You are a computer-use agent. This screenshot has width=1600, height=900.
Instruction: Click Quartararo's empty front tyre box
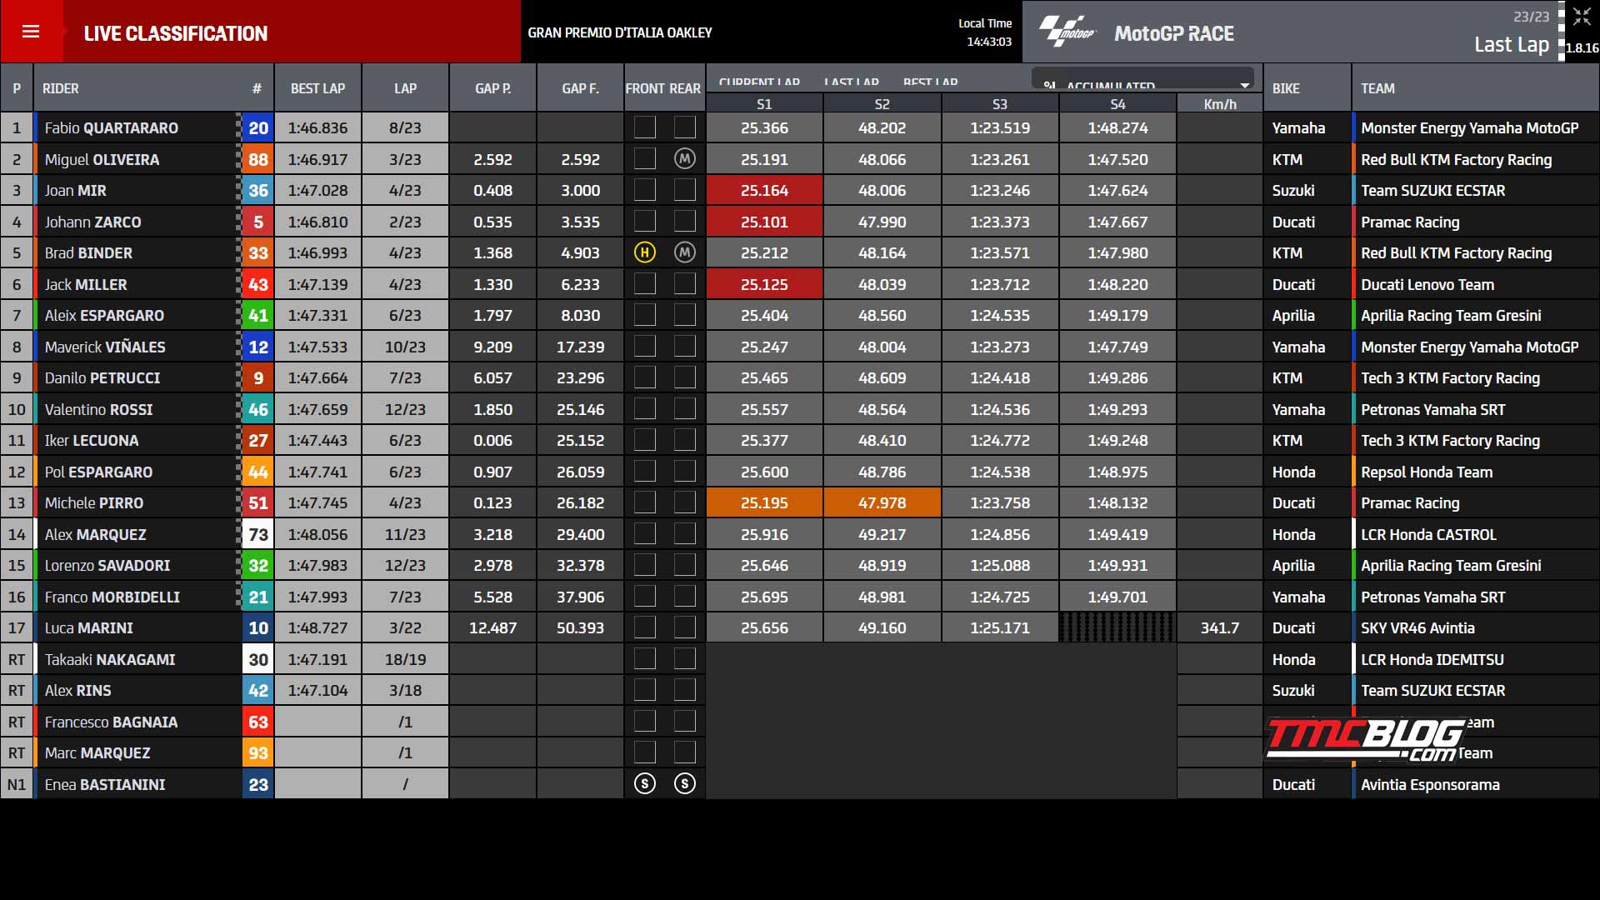644,128
